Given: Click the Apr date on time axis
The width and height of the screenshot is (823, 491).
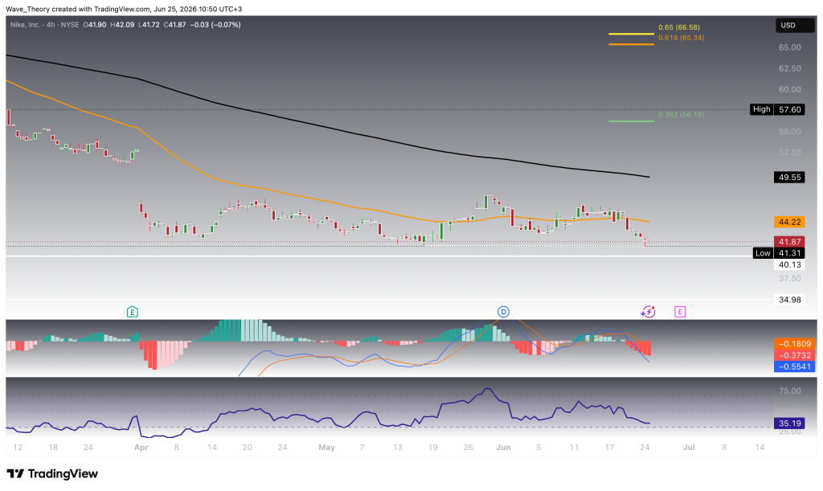Looking at the screenshot, I should click(x=141, y=448).
